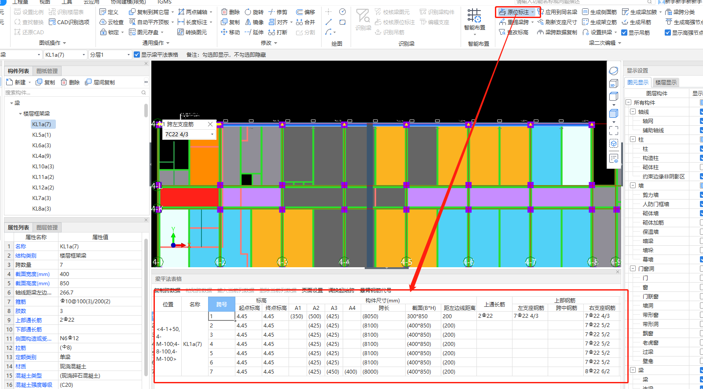The height and width of the screenshot is (389, 703).
Task: Select KL5a(1) in component list
Action: click(x=41, y=135)
